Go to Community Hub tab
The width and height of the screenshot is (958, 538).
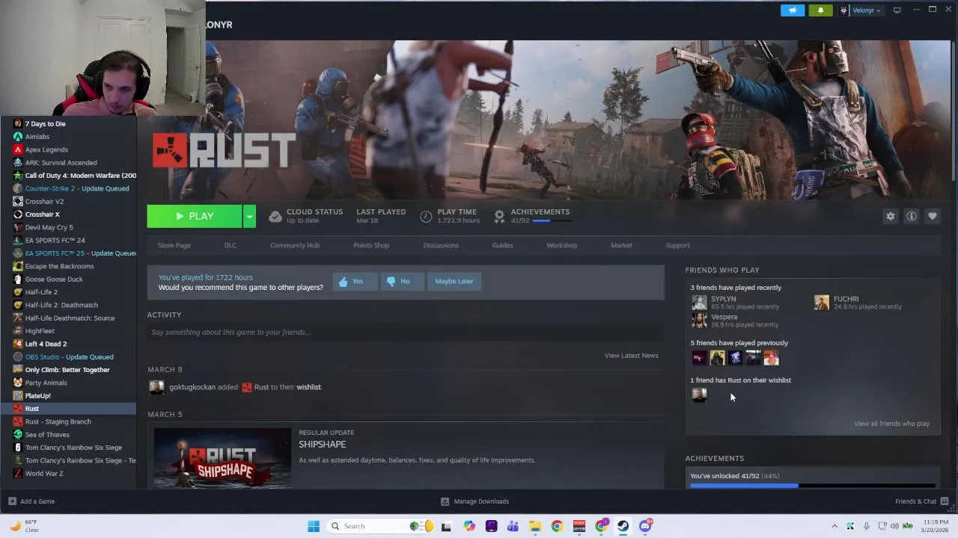pyautogui.click(x=295, y=245)
